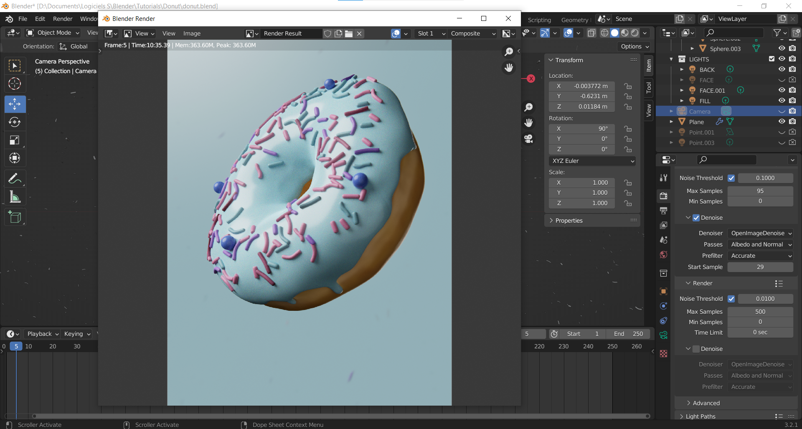Open the Keying popover
The image size is (802, 429).
tap(77, 334)
